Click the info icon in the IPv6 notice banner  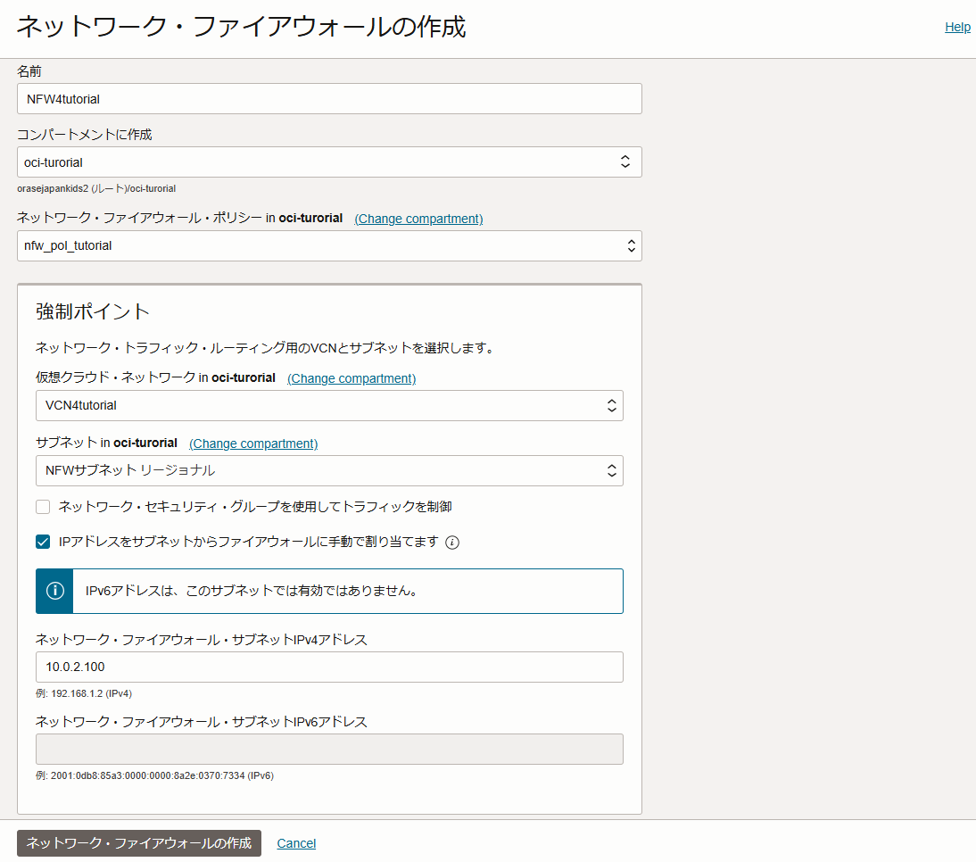coord(53,590)
